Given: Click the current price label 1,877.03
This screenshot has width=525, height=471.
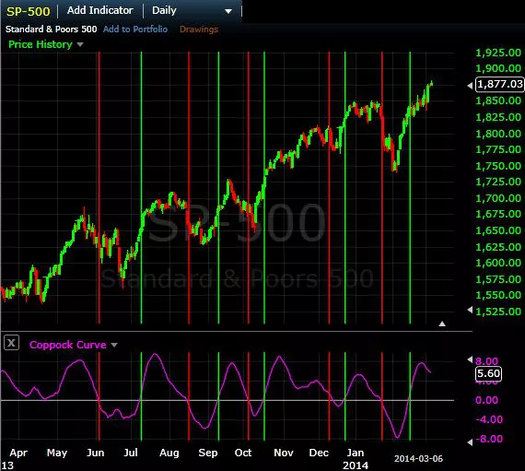Looking at the screenshot, I should tap(500, 84).
